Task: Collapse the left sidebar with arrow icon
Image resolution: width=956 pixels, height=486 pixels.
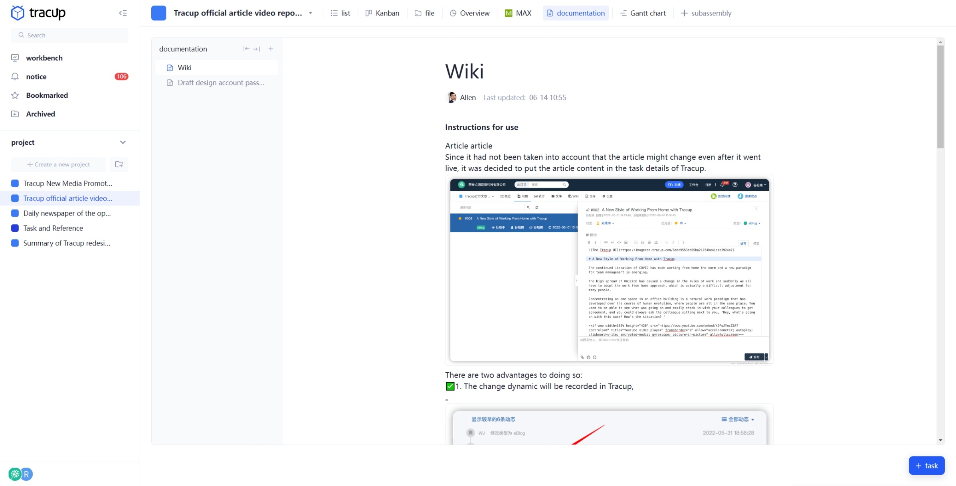Action: (x=123, y=13)
